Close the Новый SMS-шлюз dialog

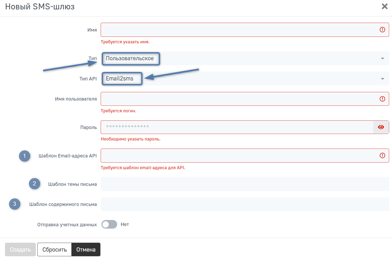point(384,6)
